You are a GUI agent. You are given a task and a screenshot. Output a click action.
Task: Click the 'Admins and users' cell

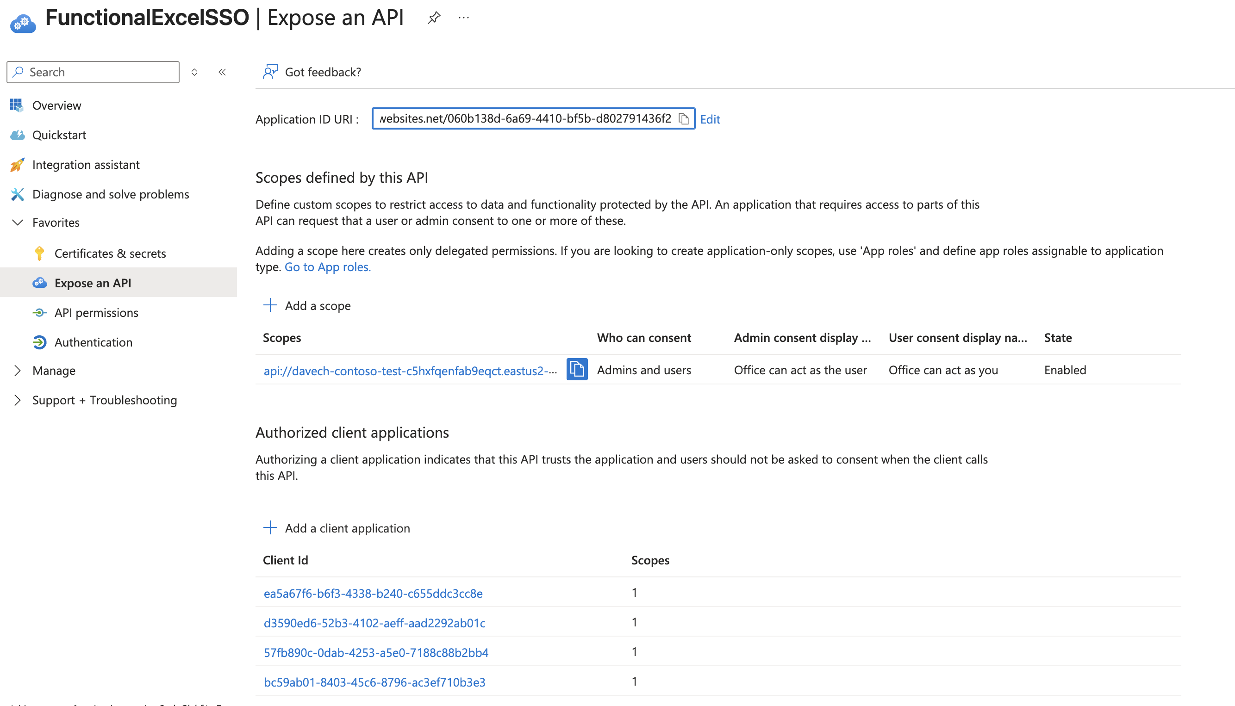tap(644, 370)
